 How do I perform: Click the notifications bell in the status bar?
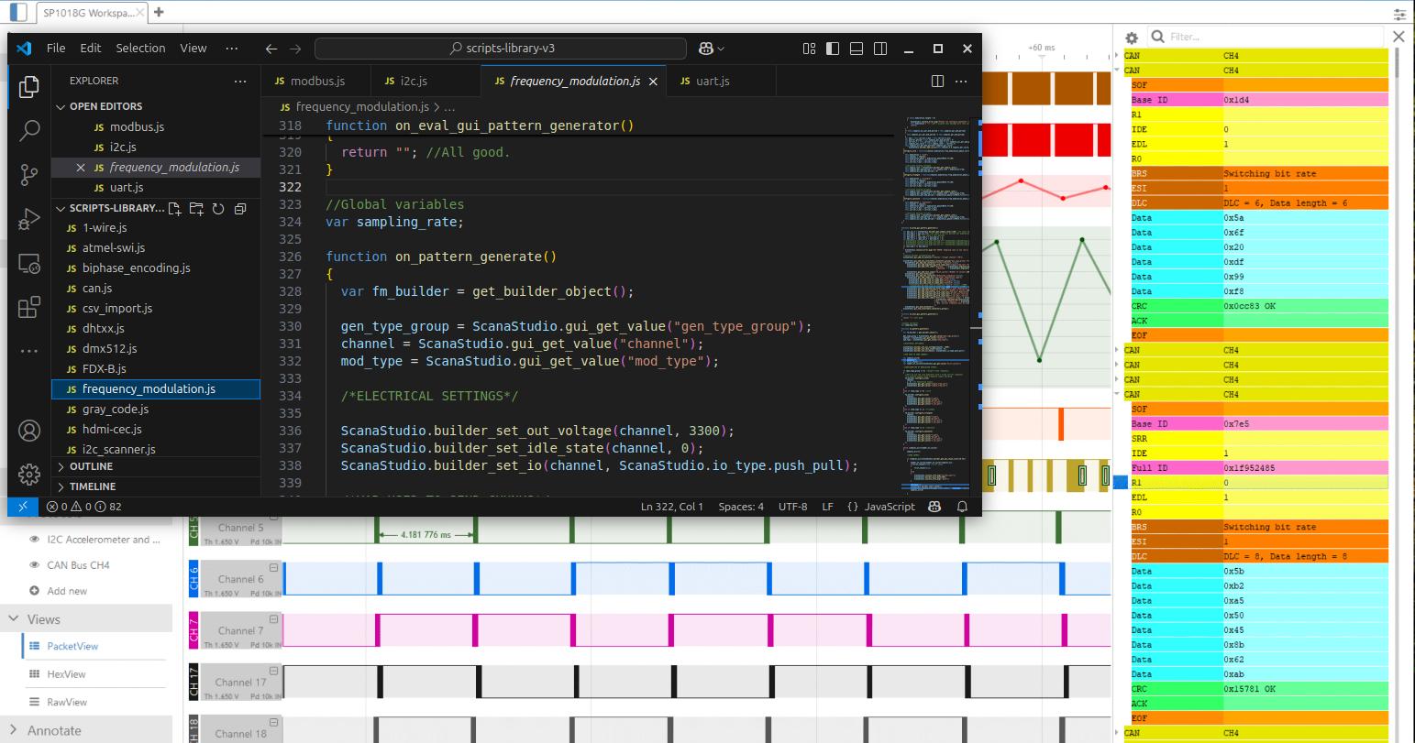coord(961,507)
